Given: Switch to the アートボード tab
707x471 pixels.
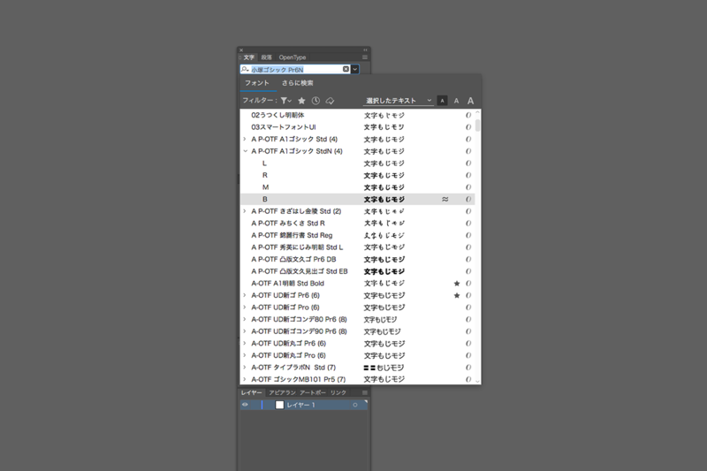Looking at the screenshot, I should pyautogui.click(x=313, y=392).
